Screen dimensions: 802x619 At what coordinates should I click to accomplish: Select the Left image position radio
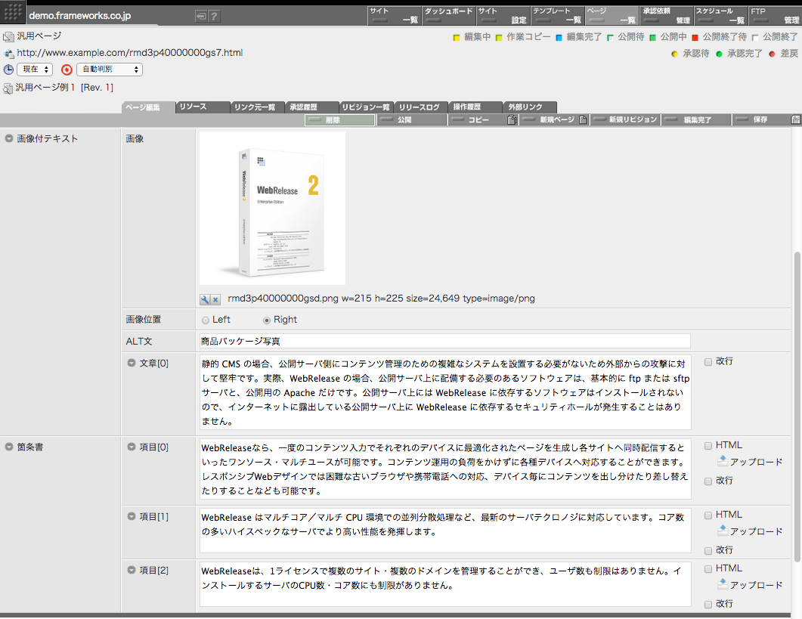click(206, 320)
